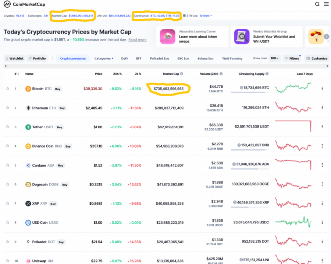
Task: Click the USD Coin icon
Action: pos(28,222)
